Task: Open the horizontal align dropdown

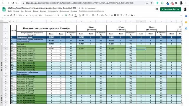Action: tap(94, 15)
